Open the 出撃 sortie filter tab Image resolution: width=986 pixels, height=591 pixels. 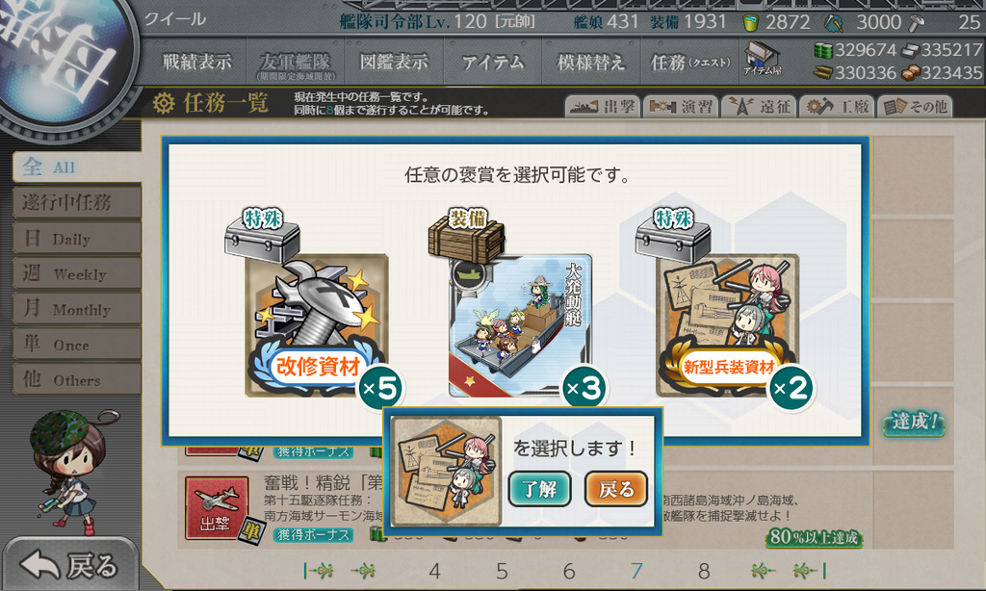603,107
